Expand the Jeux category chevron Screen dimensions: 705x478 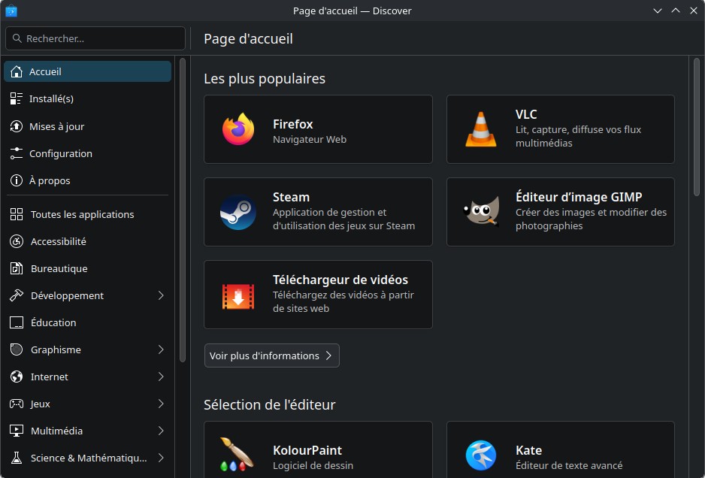pyautogui.click(x=161, y=404)
